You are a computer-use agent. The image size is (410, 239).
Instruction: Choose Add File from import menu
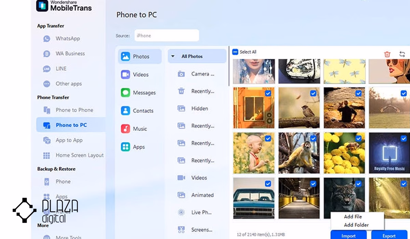(353, 216)
